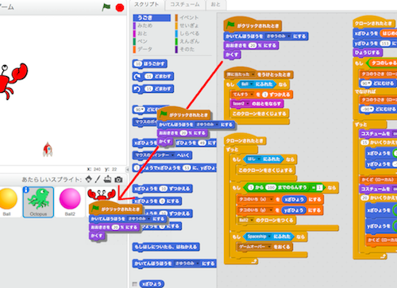Viewport: 397px width, 288px height.
Task: Click the xざひょうを 0 にする palette block
Action: (157, 202)
